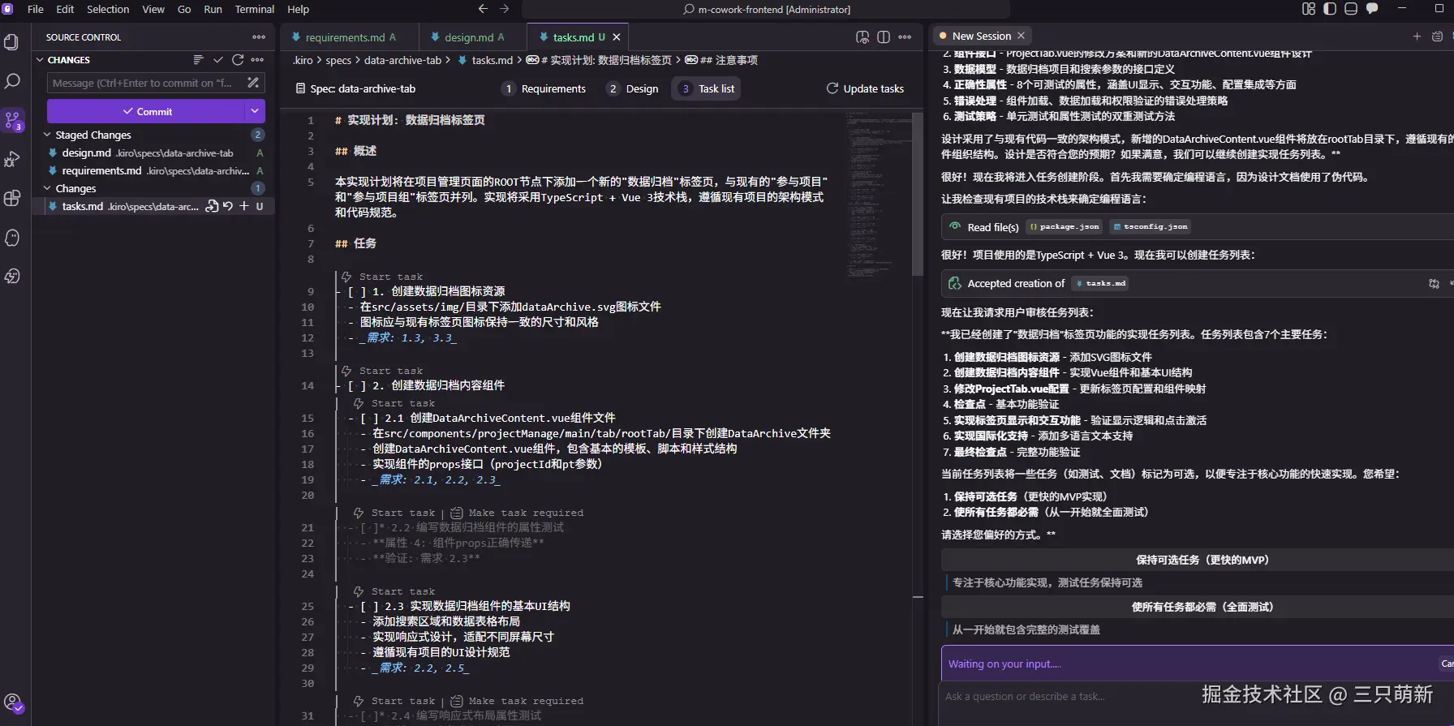Generate commit message with the sparkle icon

[253, 83]
